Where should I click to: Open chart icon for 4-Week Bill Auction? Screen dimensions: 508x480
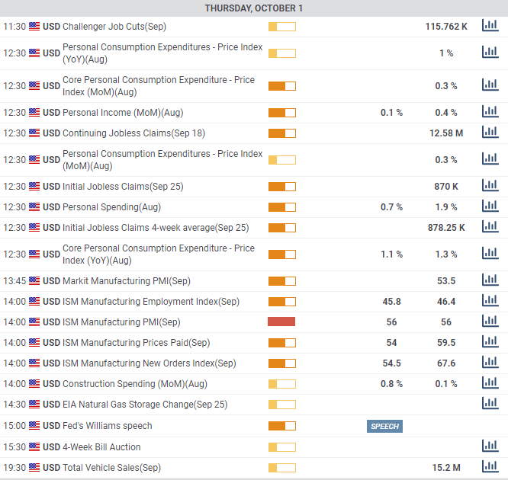(489, 446)
